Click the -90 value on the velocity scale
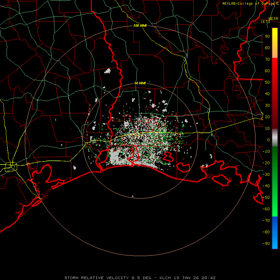 [x=266, y=244]
